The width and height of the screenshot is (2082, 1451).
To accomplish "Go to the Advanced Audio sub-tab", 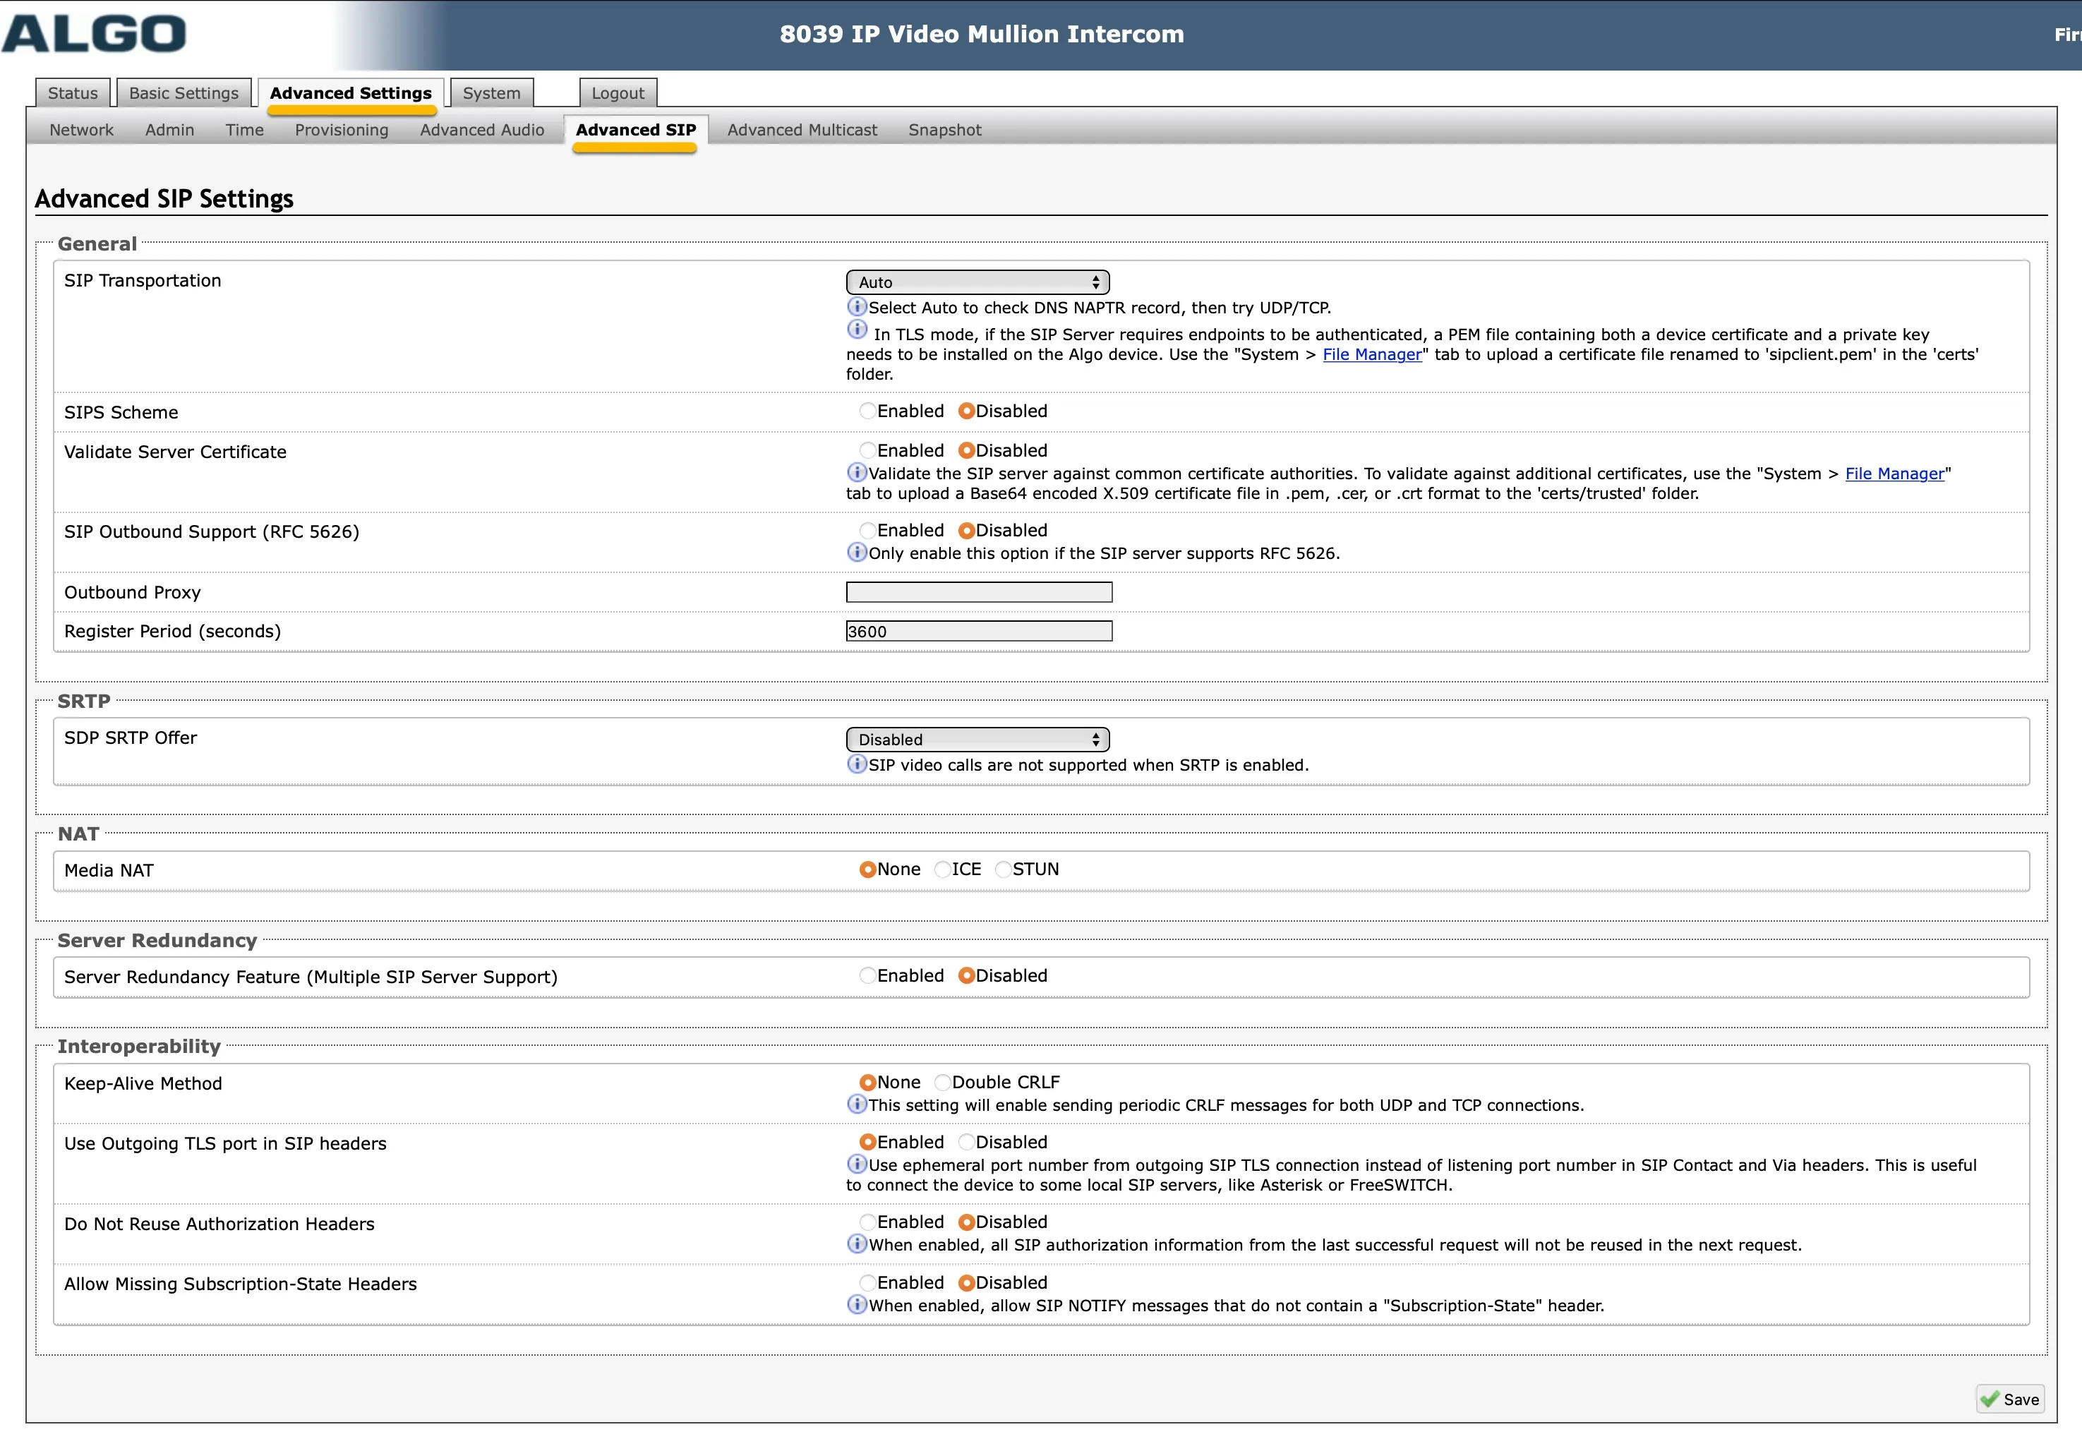I will 481,130.
